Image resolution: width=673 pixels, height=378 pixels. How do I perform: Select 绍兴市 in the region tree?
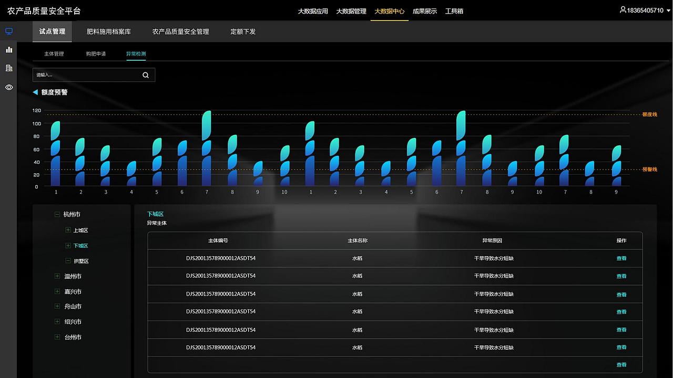[x=73, y=322]
